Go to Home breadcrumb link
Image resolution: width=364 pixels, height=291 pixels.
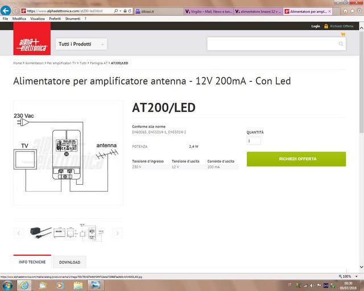[x=18, y=63]
